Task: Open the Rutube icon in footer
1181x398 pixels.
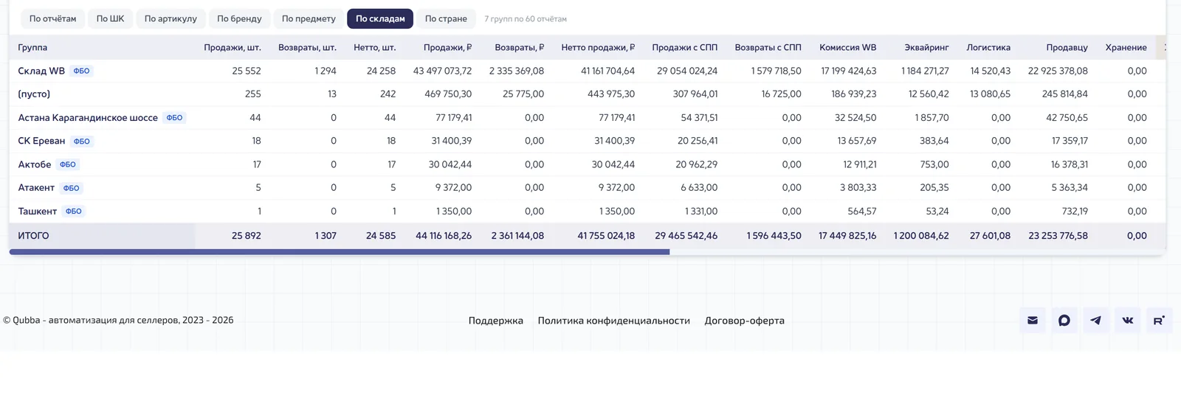Action: pos(1160,321)
